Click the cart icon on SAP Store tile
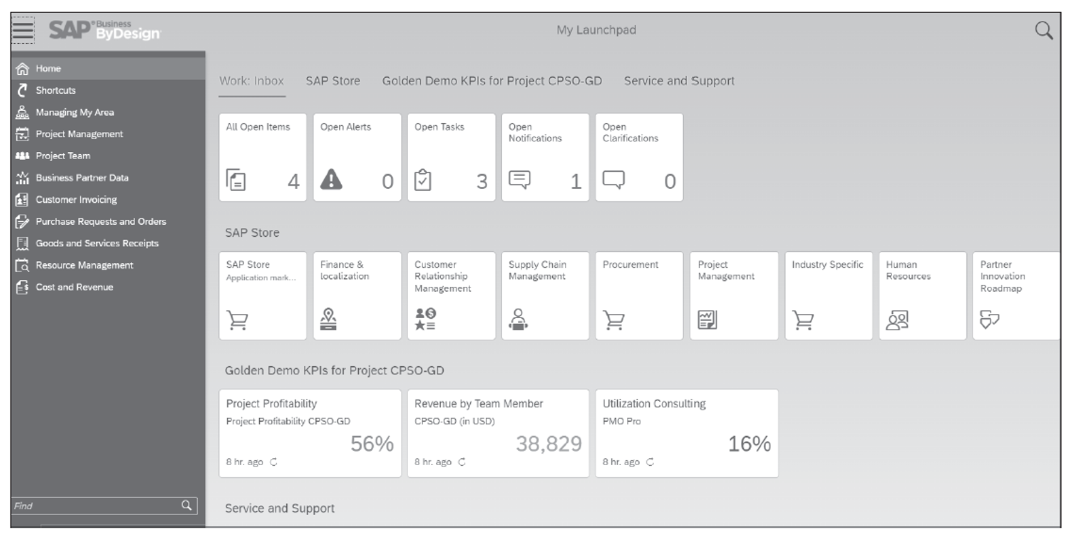This screenshot has width=1073, height=538. [237, 320]
